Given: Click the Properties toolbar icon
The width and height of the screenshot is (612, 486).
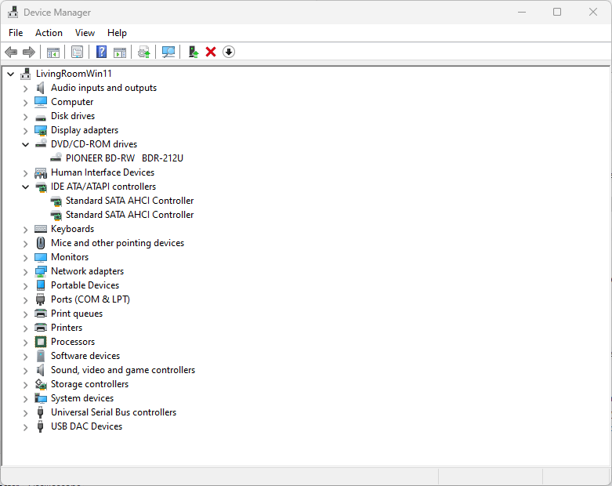Looking at the screenshot, I should point(77,52).
